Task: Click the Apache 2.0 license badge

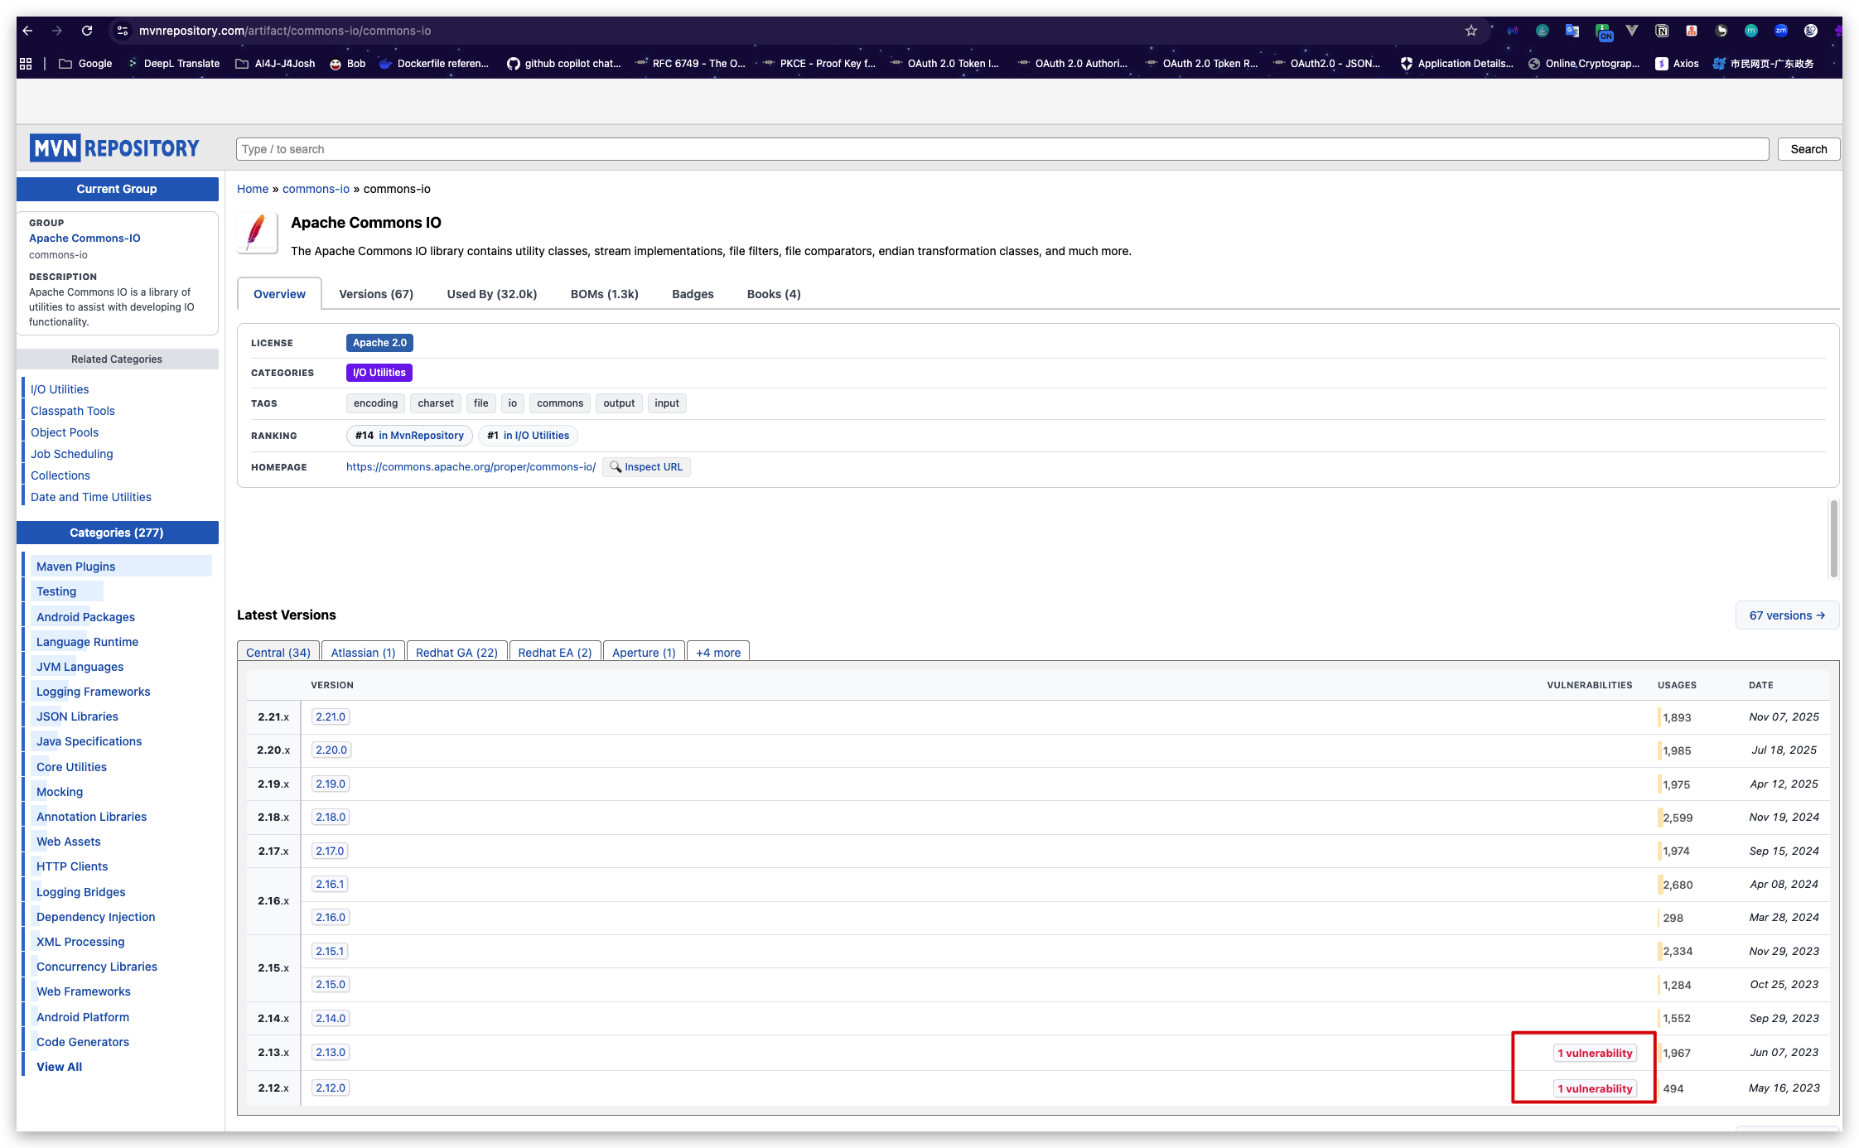Action: tap(379, 343)
